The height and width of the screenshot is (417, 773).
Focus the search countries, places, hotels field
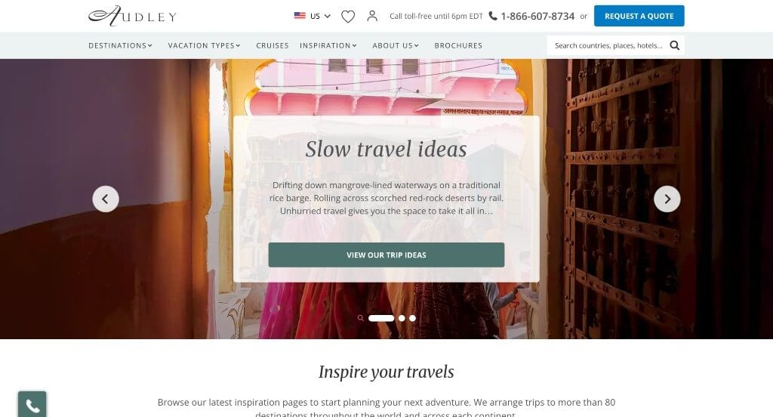[x=608, y=45]
